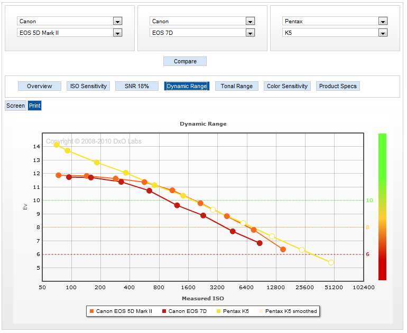Switch to Print view mode
Image resolution: width=407 pixels, height=333 pixels.
pos(34,106)
